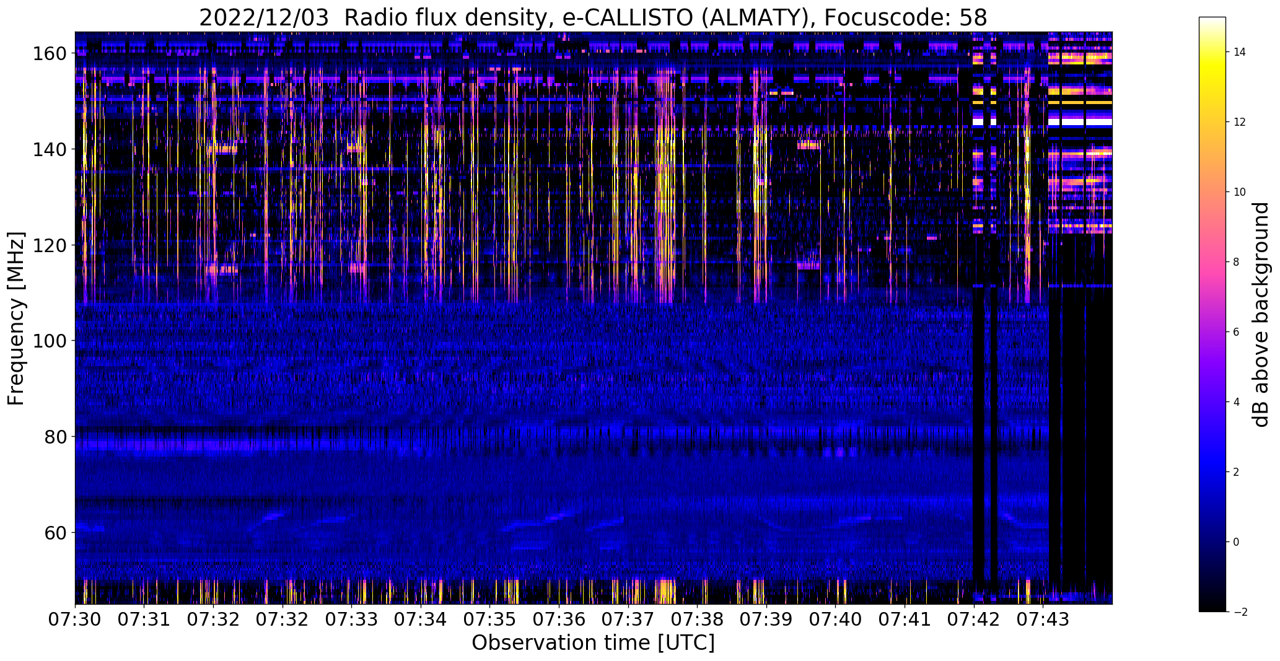Image resolution: width=1280 pixels, height=661 pixels.
Task: Click the 07:41 time tick label
Action: (905, 619)
